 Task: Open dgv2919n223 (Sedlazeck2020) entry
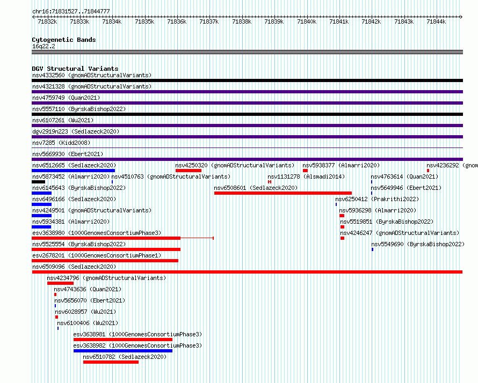(76, 131)
